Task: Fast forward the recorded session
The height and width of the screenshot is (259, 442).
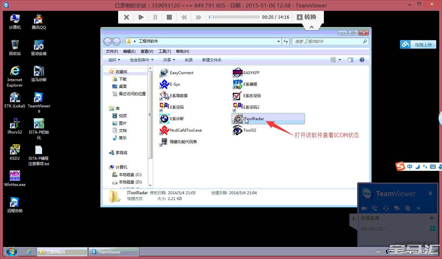Action: 198,17
